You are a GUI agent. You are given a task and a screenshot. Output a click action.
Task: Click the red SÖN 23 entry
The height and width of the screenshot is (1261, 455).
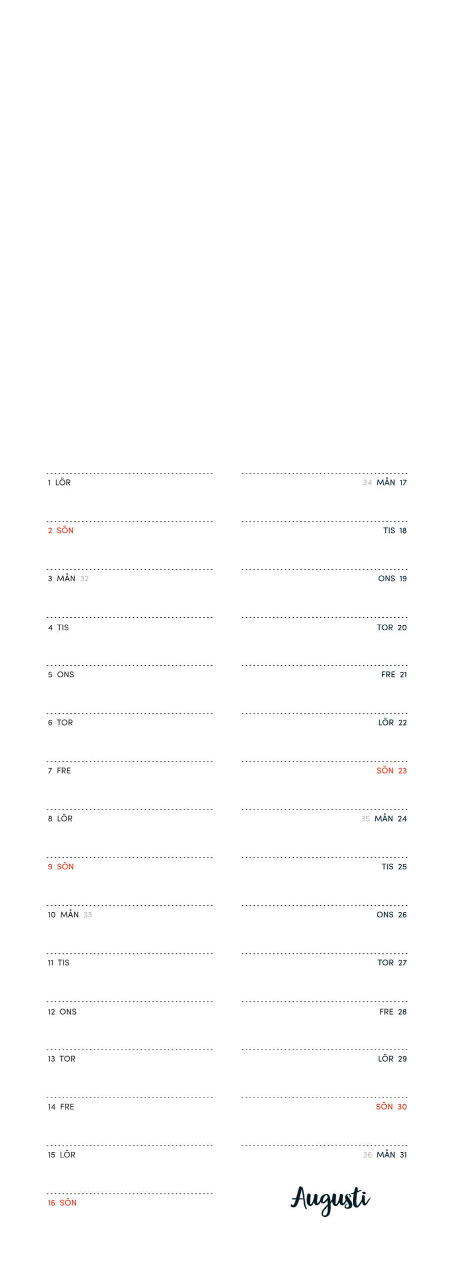point(391,771)
